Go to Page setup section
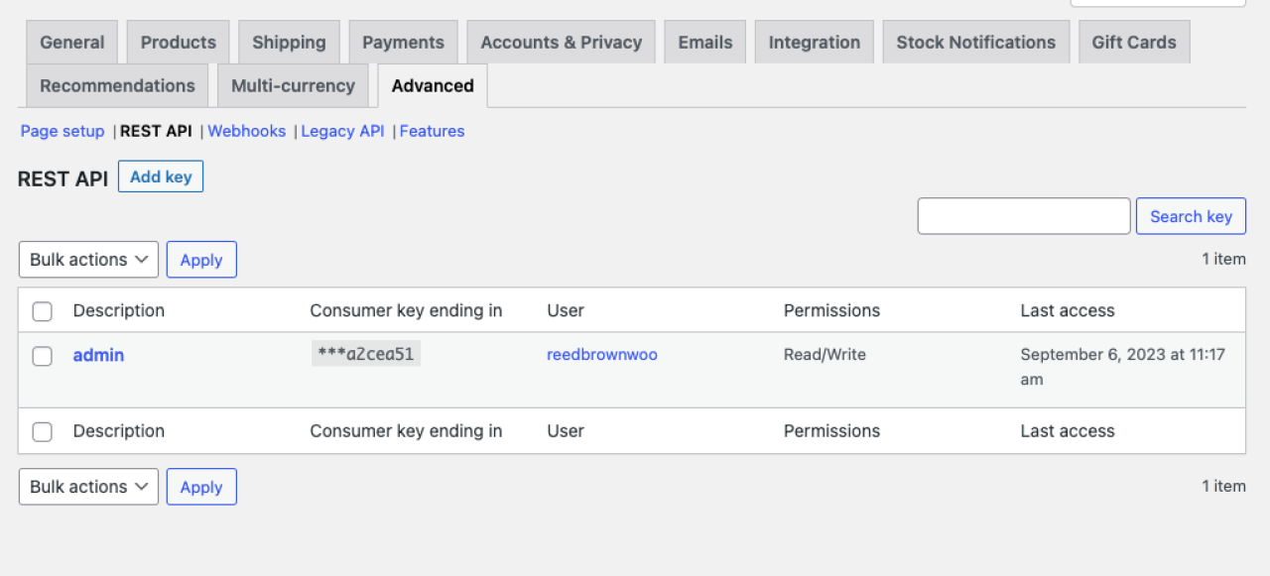 [63, 131]
